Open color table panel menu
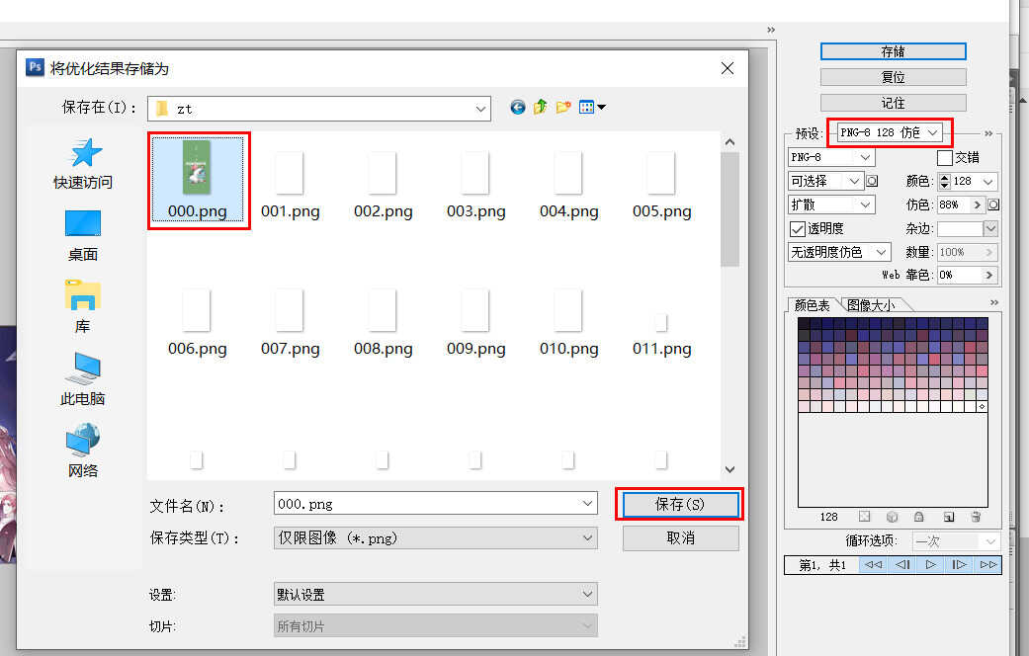 click(994, 302)
